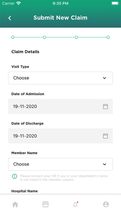Open the profile account icon
This screenshot has width=121, height=214.
pos(106,204)
